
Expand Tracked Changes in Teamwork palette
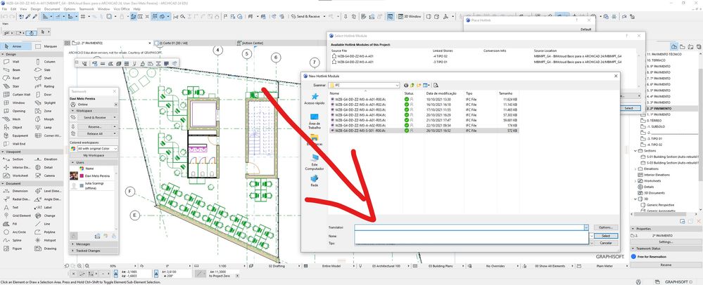(x=94, y=251)
